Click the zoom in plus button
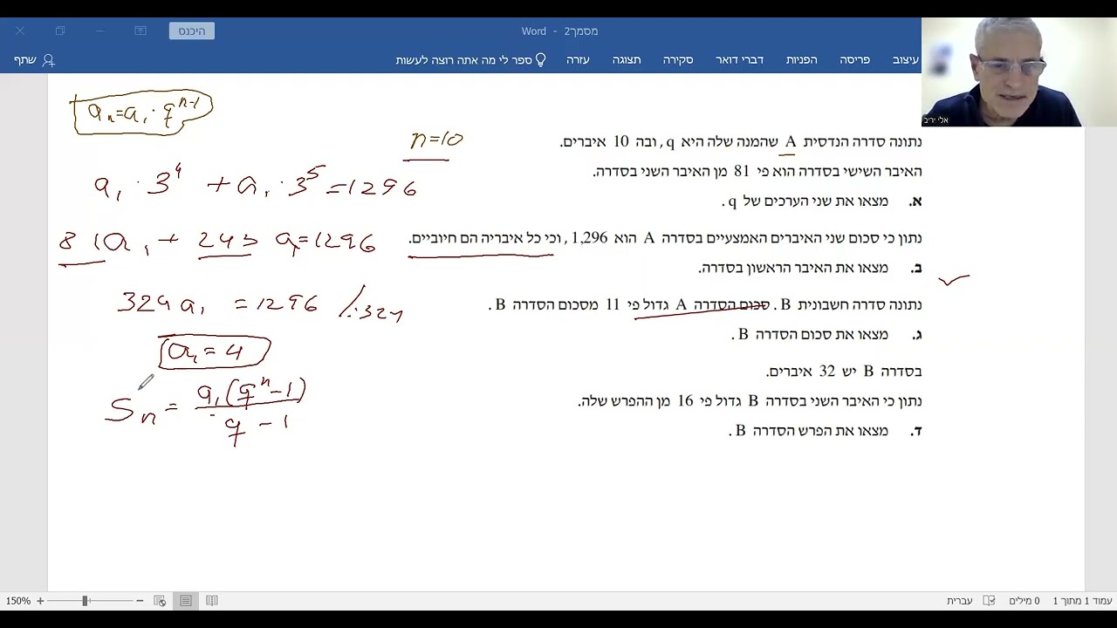Screen dimensions: 1117x628 tap(40, 601)
